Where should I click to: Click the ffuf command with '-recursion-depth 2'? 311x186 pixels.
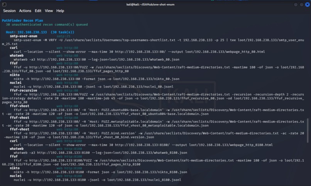[x=153, y=98]
